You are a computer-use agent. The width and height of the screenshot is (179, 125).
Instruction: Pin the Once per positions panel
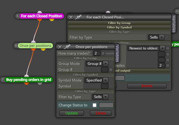(67, 47)
